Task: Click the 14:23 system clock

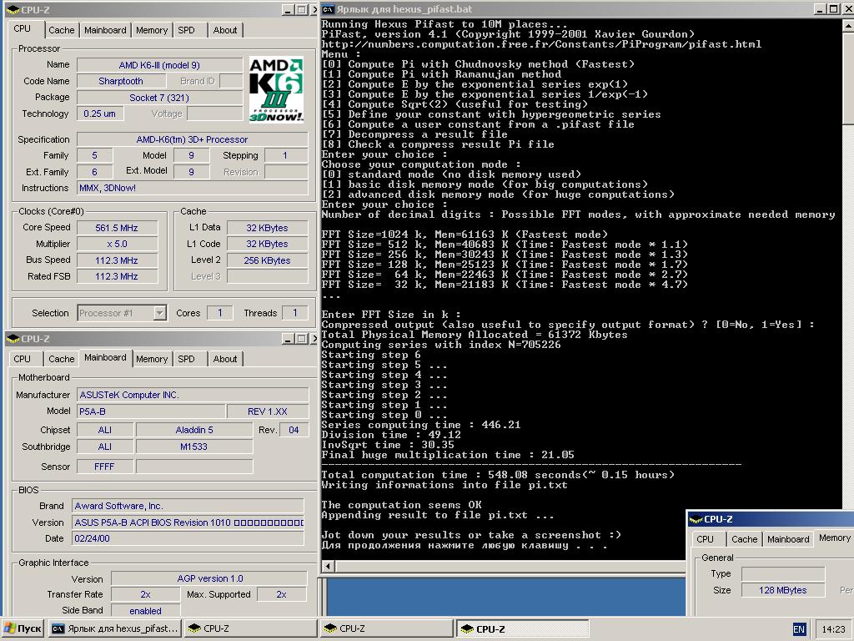Action: [x=833, y=629]
